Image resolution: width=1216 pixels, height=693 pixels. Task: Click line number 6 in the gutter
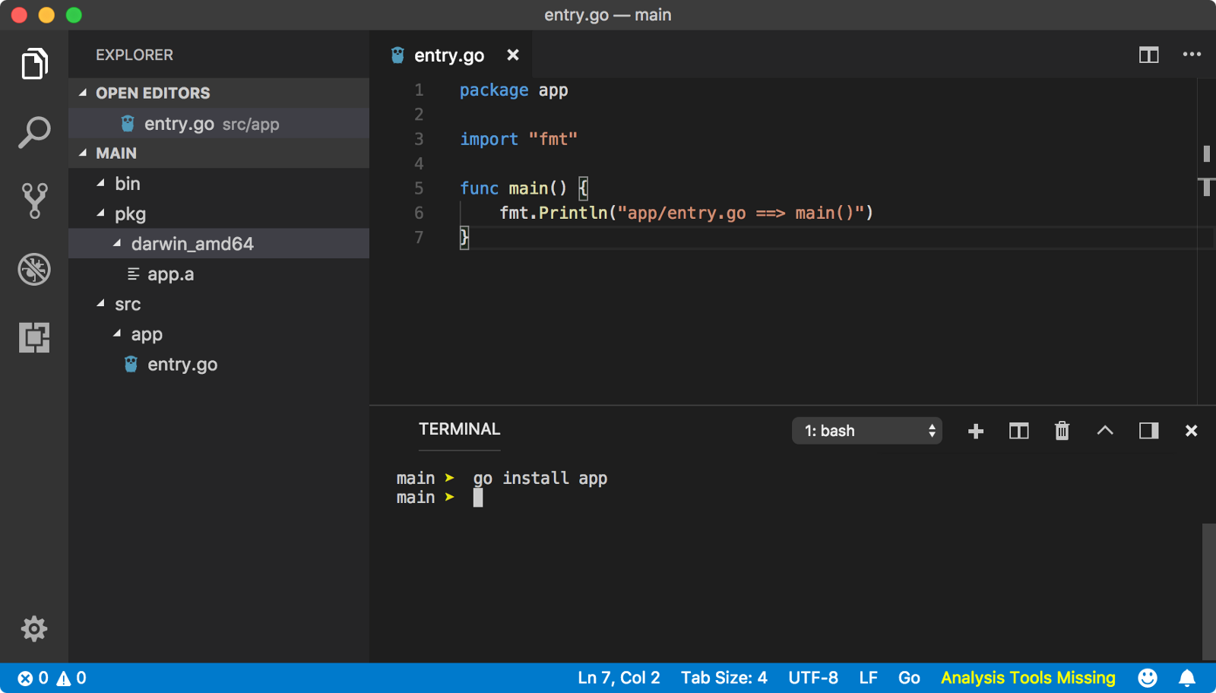point(419,213)
